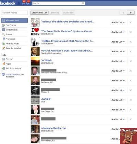Remove the Bethesda, MD friend with X
The image size is (137, 144).
pyautogui.click(x=130, y=81)
